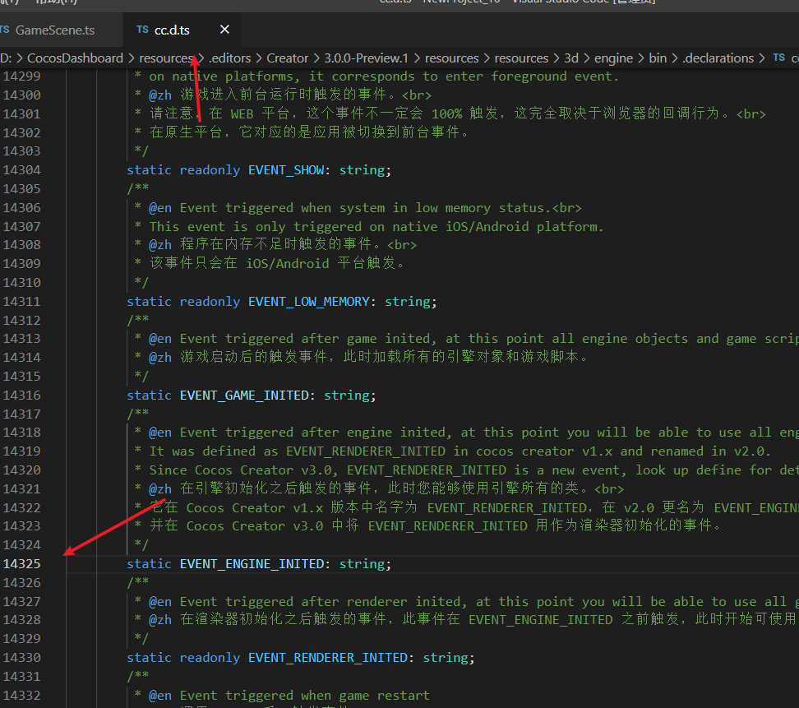Open .declarations breadcrumb segment
This screenshot has height=708, width=799.
click(718, 58)
